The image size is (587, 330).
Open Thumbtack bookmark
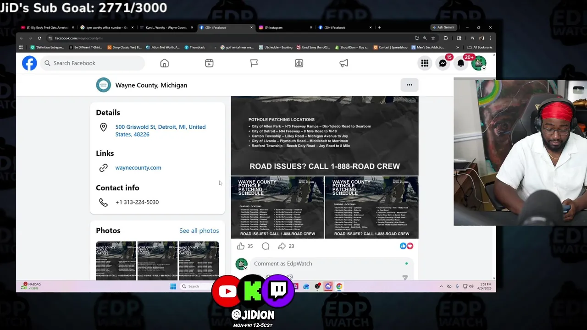pyautogui.click(x=195, y=47)
